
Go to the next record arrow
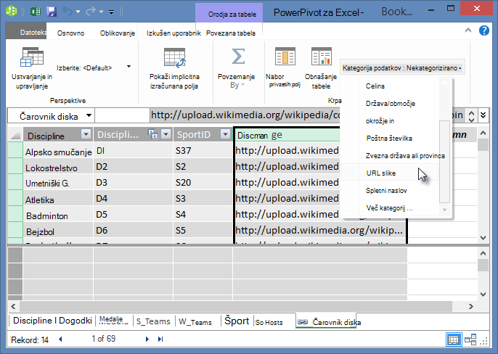(x=147, y=339)
